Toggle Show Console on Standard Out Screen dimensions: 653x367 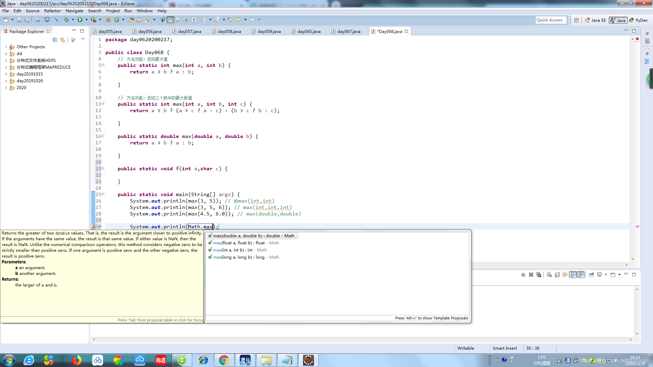[x=573, y=275]
